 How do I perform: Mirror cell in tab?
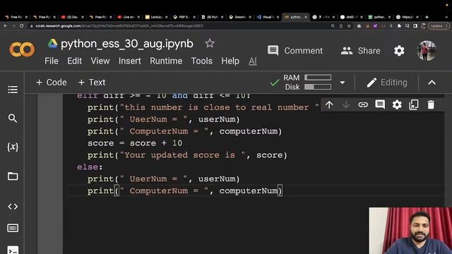coord(414,105)
